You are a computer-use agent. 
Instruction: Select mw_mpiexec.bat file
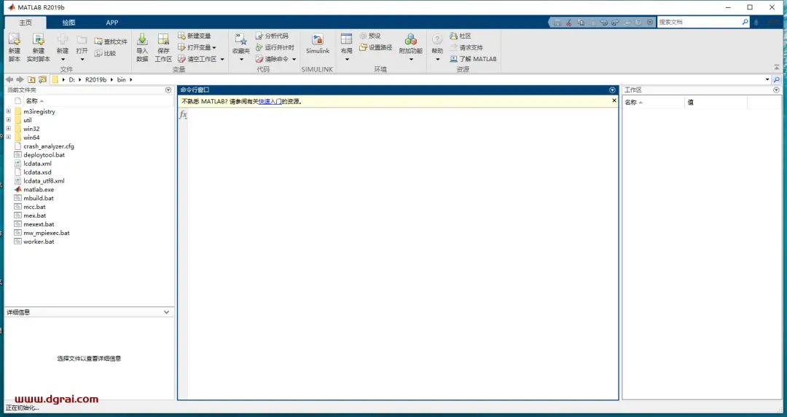(46, 233)
